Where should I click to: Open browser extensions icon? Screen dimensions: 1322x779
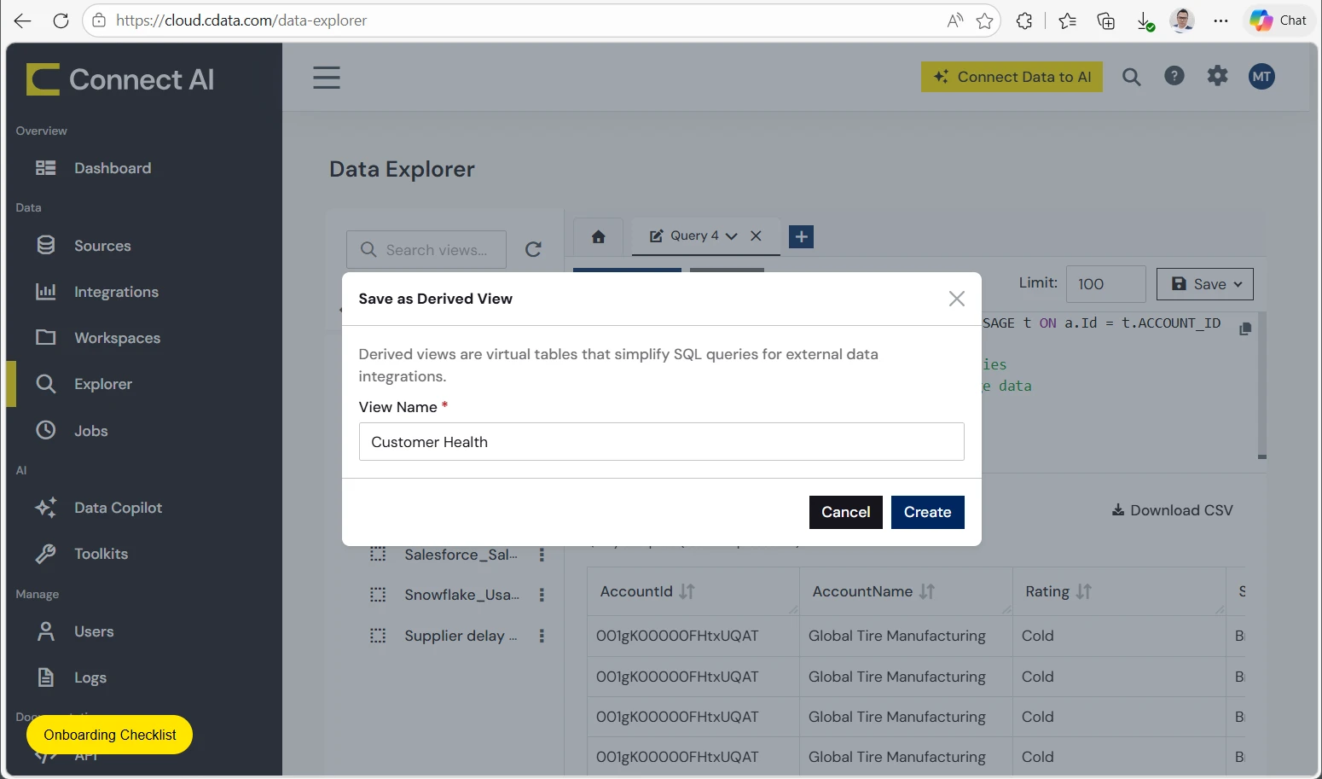pyautogui.click(x=1024, y=20)
